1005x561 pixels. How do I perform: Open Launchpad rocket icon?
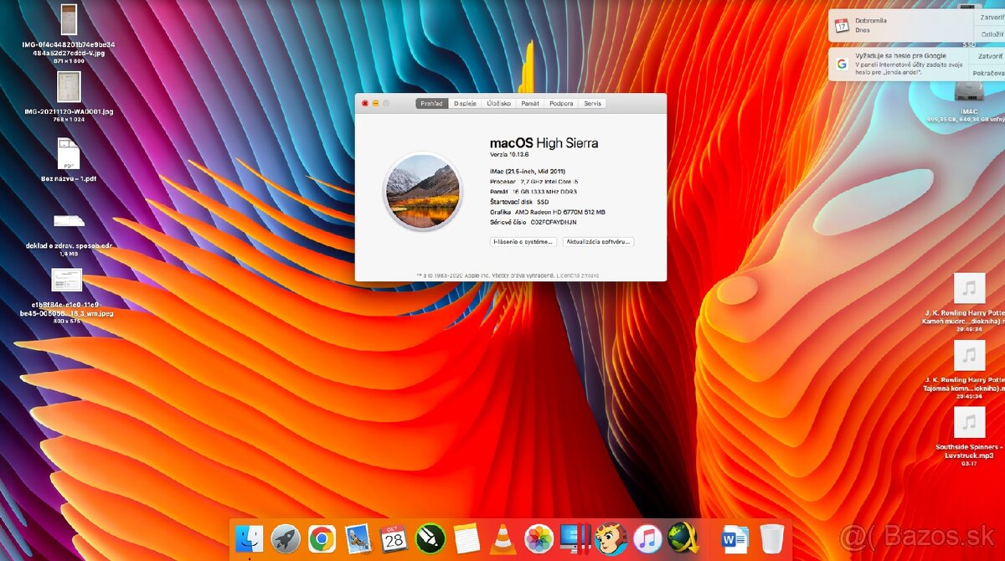click(286, 538)
